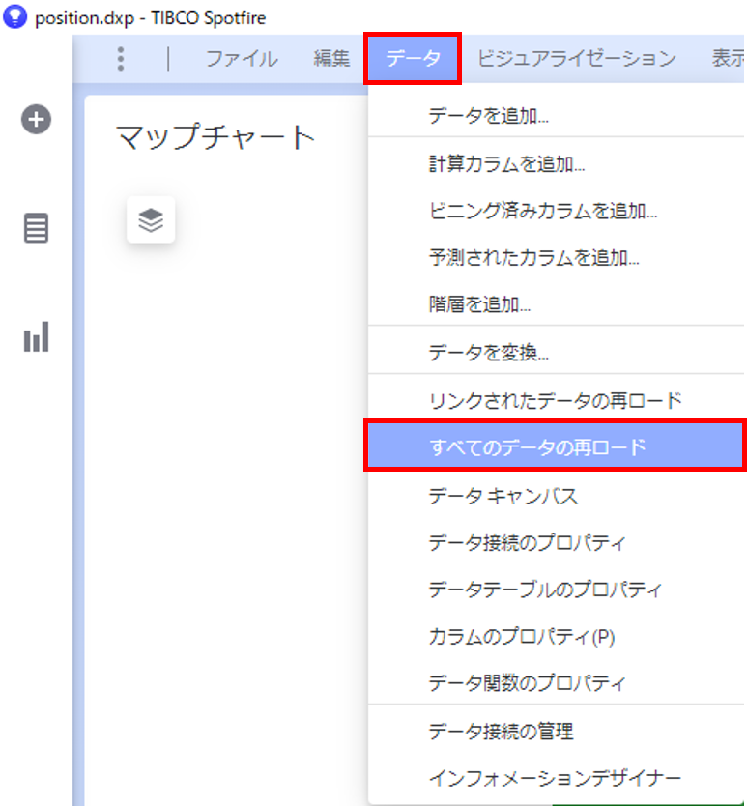Open データ キャンバス
This screenshot has width=747, height=806.
pyautogui.click(x=557, y=496)
